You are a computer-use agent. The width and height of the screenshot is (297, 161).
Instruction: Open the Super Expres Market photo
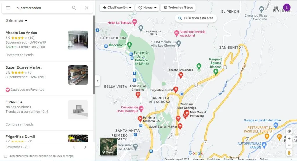point(78,75)
